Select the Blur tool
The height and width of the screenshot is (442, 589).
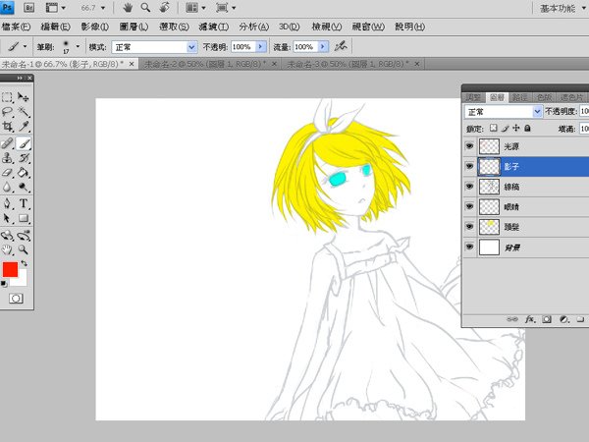click(7, 187)
